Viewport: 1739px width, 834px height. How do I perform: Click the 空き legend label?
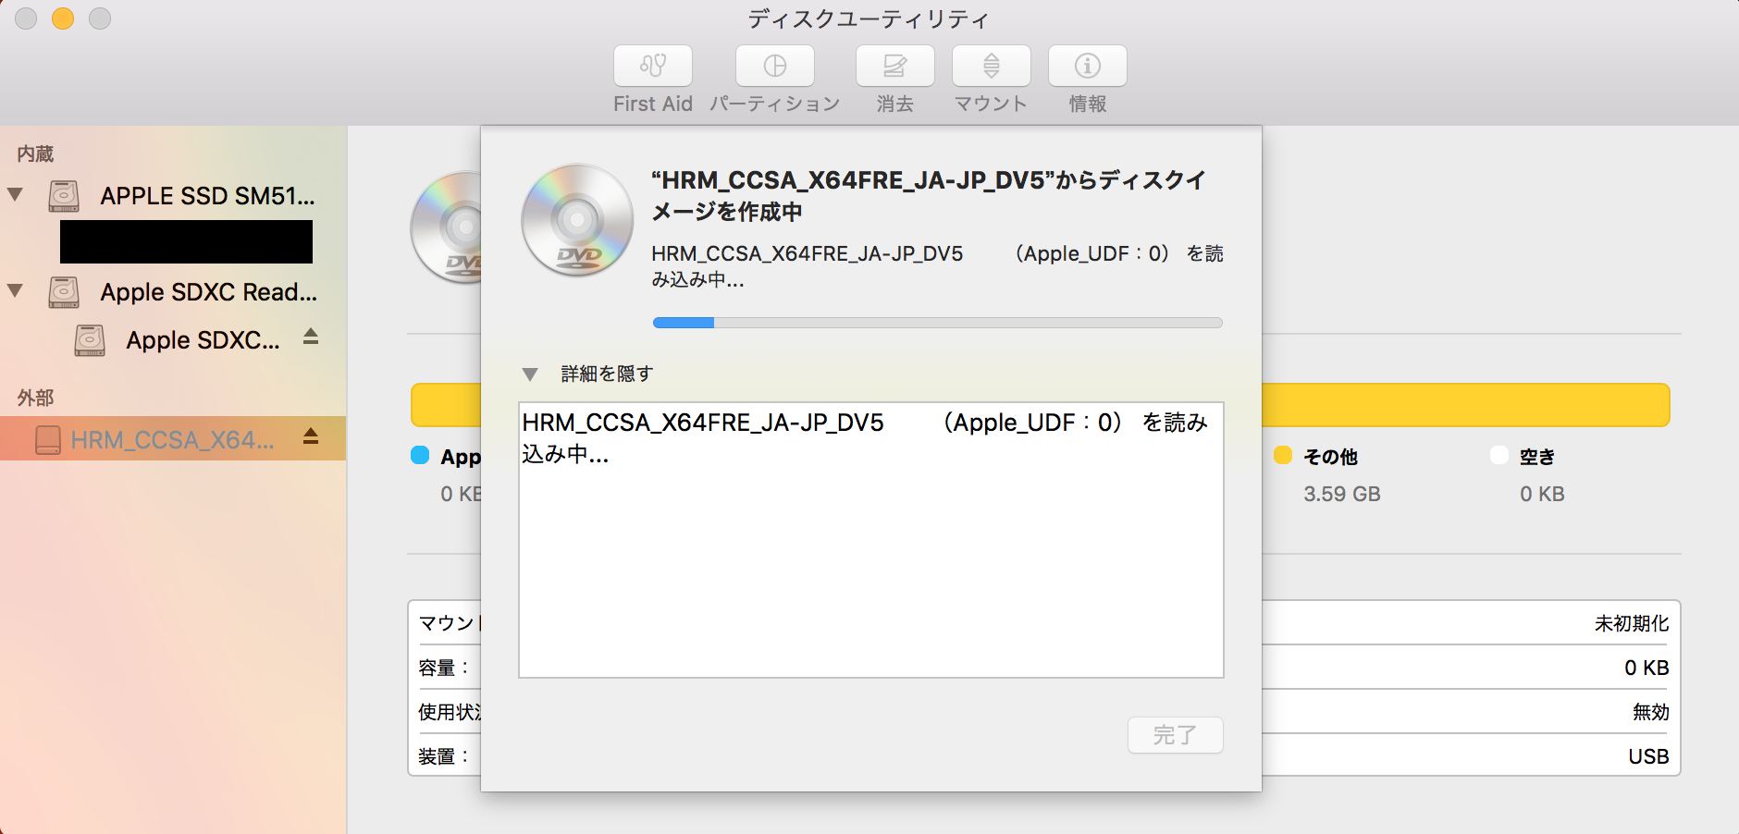1537,456
